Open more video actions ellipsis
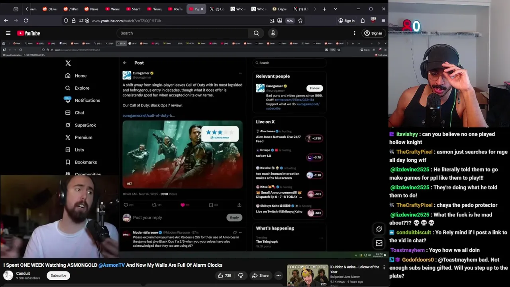The height and width of the screenshot is (287, 510). click(x=279, y=275)
